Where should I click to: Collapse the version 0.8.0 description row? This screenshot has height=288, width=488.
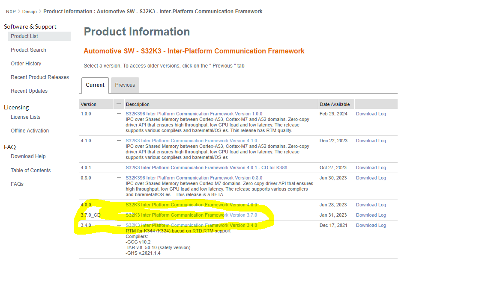point(119,178)
